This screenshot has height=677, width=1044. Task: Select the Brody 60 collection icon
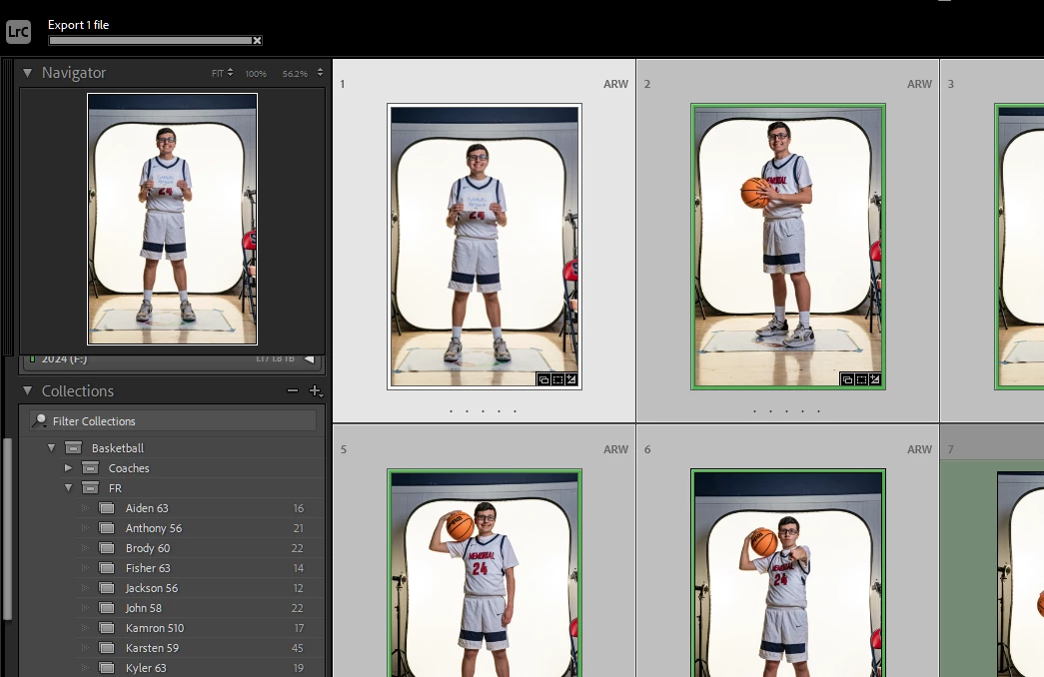click(x=107, y=548)
